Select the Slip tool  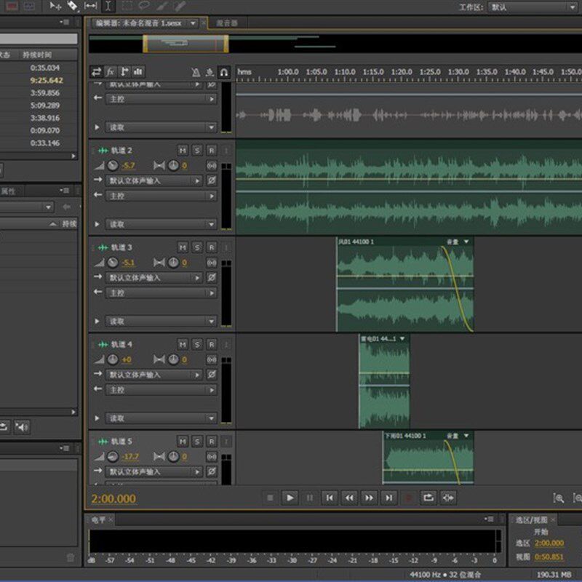click(x=90, y=6)
